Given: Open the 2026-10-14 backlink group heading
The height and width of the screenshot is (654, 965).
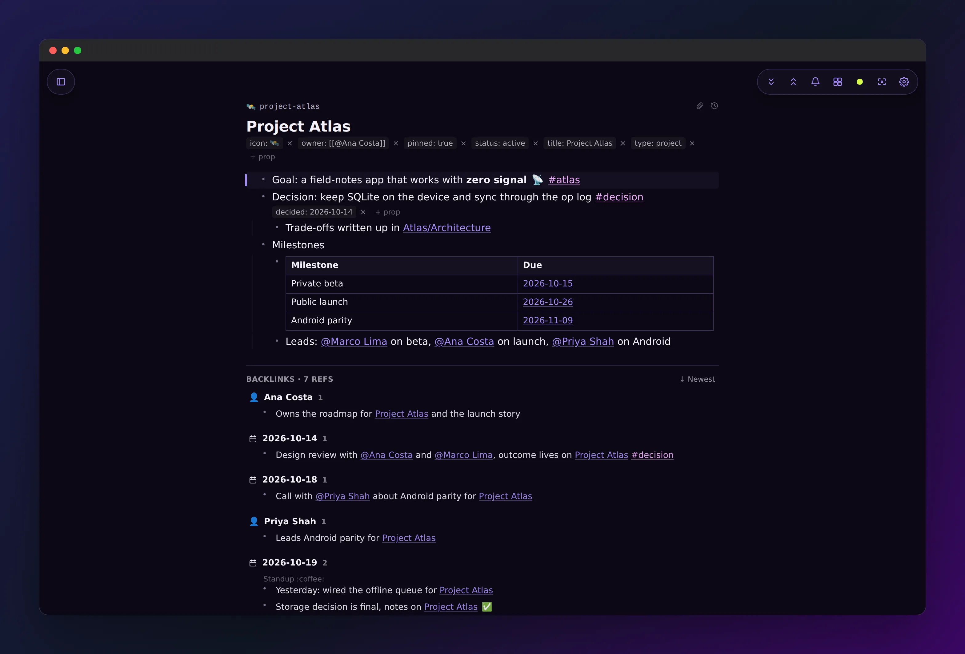Looking at the screenshot, I should tap(290, 438).
